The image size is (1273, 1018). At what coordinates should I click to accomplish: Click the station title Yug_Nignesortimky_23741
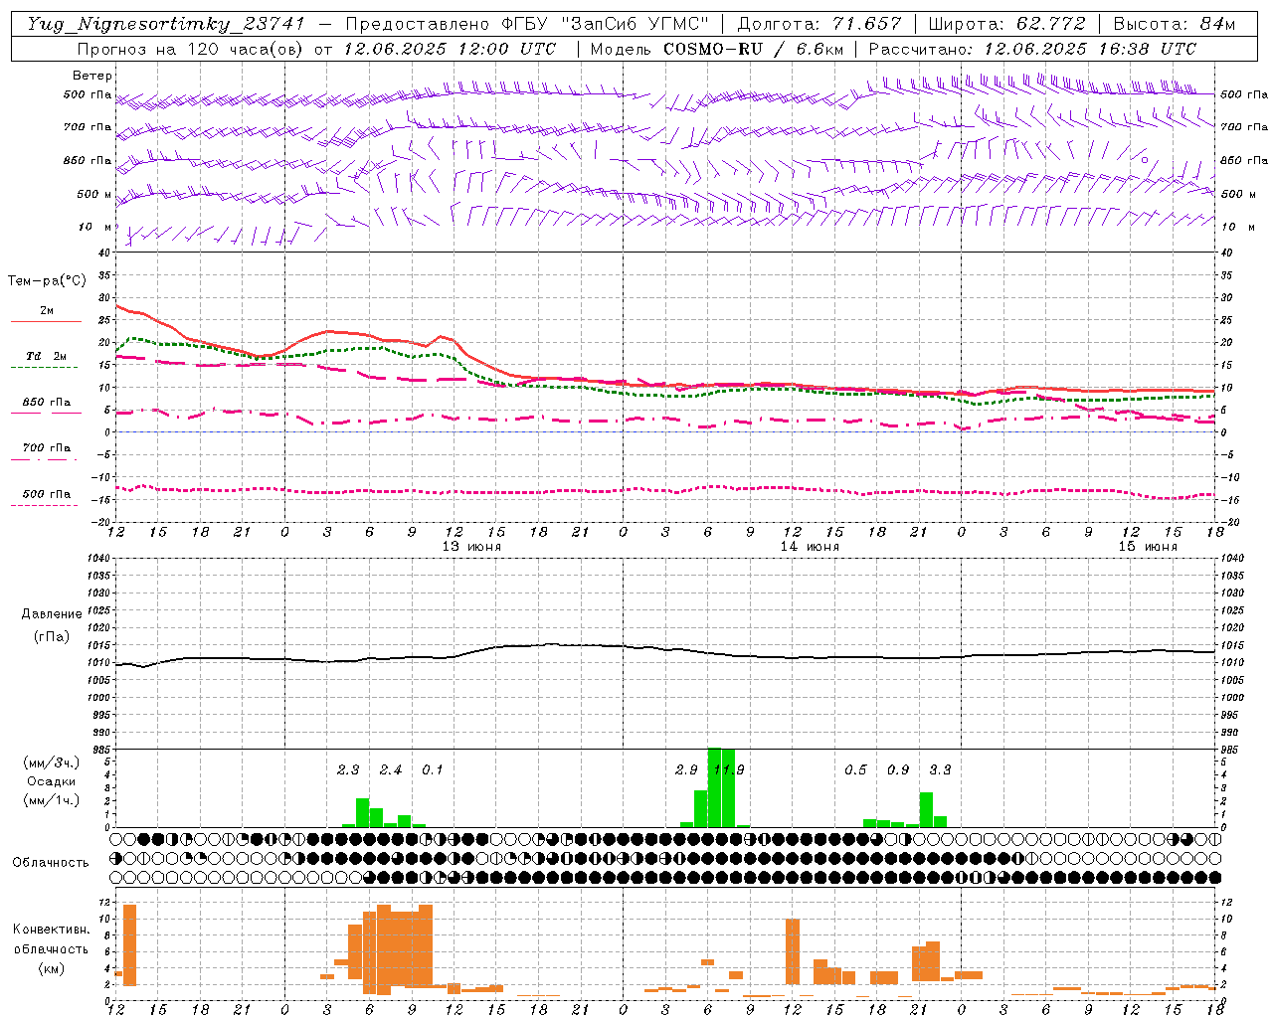(165, 24)
